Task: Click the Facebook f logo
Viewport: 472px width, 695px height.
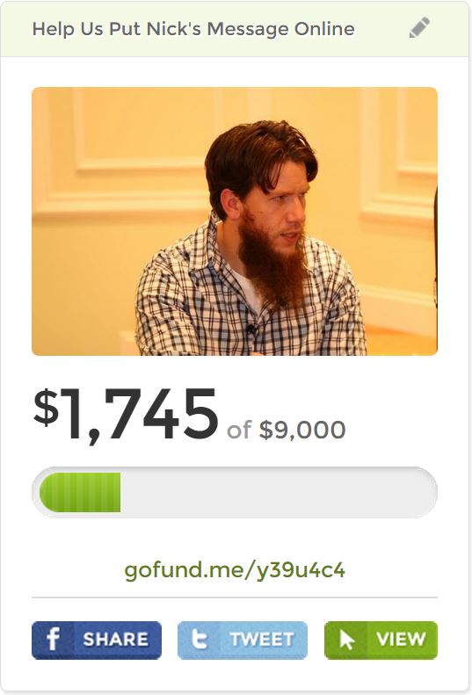Action: 54,640
